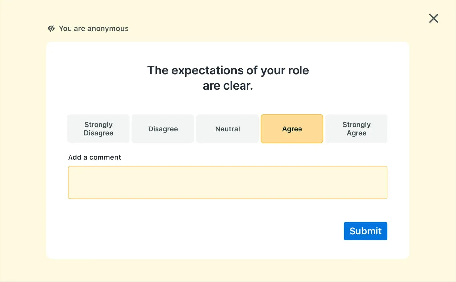Click the leftmost rating choice, Strongly Disagree
This screenshot has width=456, height=282.
coord(98,129)
